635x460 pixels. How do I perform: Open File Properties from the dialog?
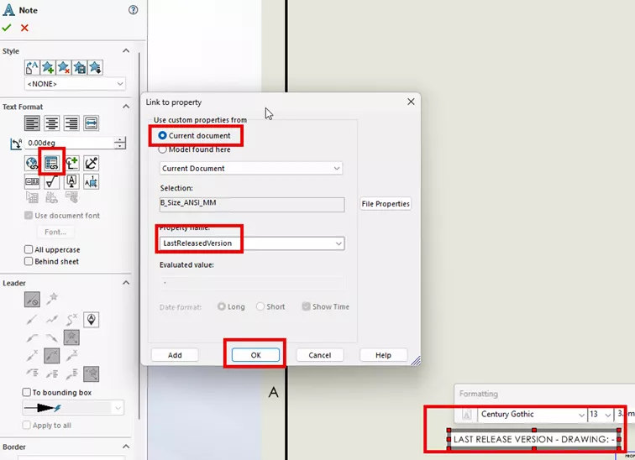click(386, 204)
